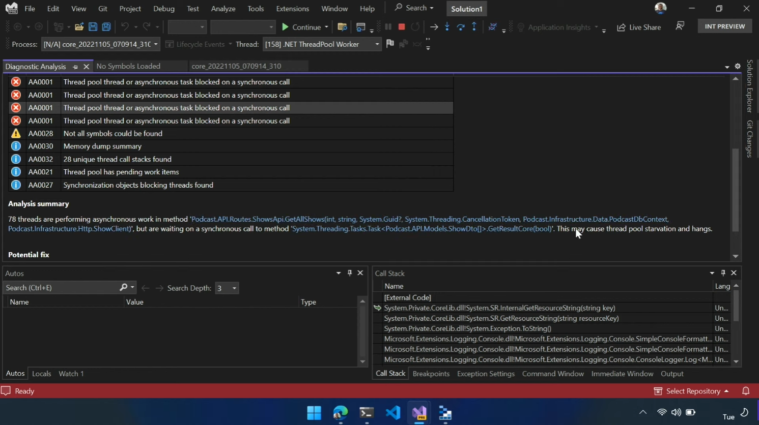
Task: Open the Search Depth dropdown
Action: coord(234,288)
